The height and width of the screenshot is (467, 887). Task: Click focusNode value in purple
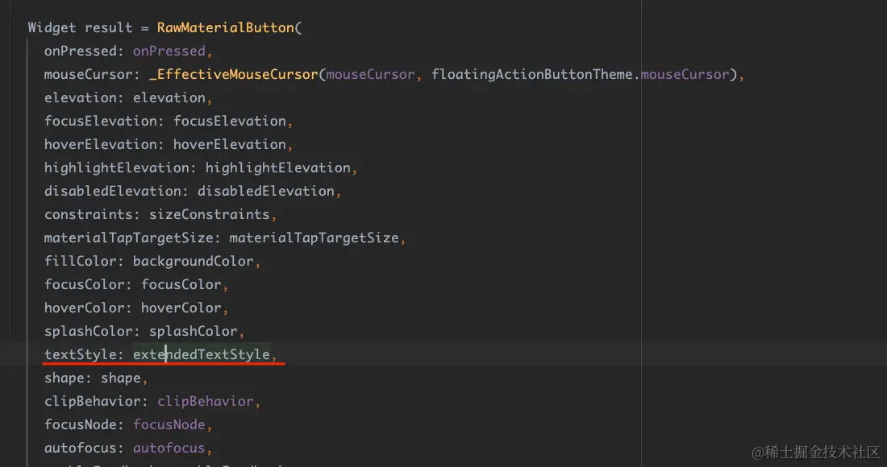[x=169, y=424]
